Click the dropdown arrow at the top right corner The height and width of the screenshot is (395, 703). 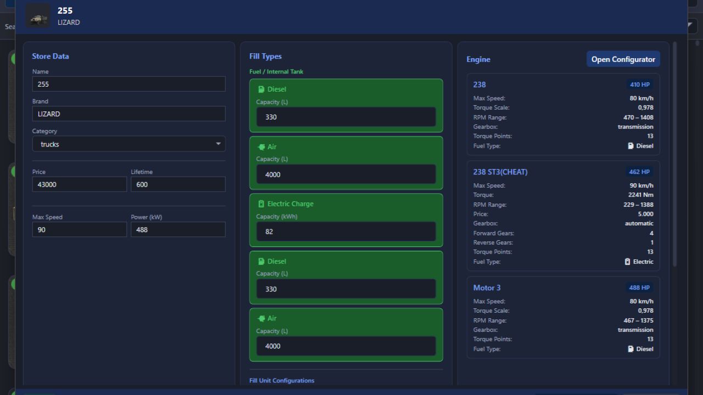pos(689,25)
